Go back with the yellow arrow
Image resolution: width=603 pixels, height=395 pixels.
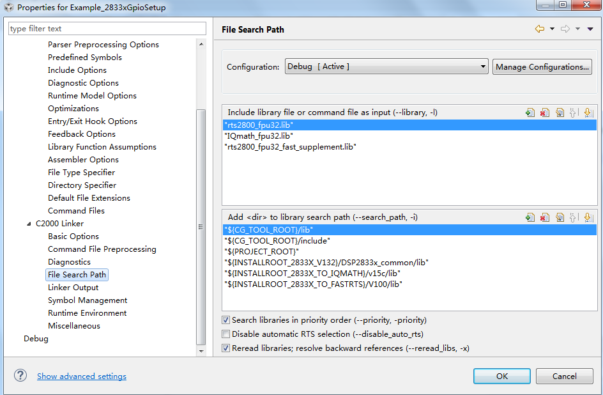click(540, 29)
